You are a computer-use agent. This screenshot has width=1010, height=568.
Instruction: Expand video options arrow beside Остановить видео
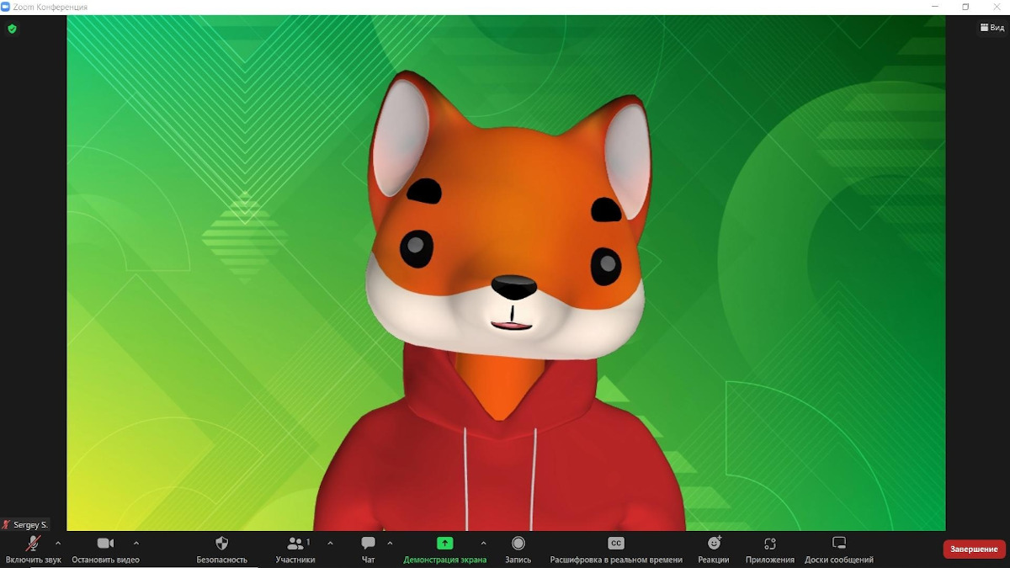[136, 544]
